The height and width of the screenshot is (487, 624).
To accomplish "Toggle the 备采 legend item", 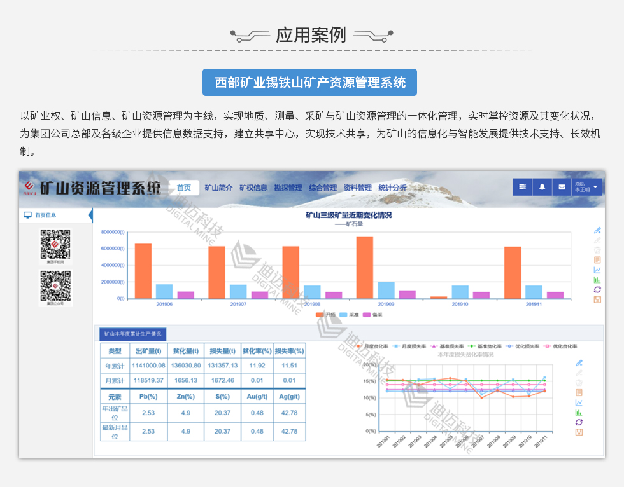I will 372,314.
